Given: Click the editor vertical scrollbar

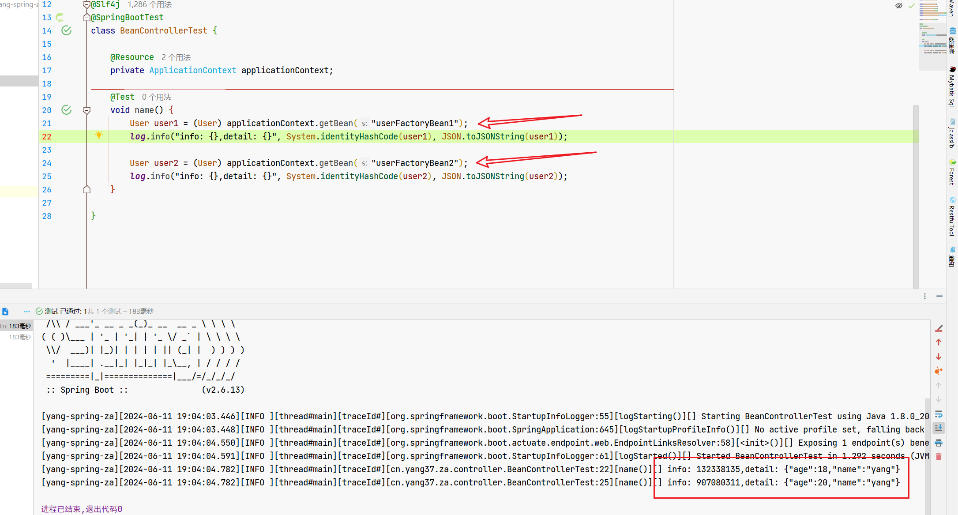Looking at the screenshot, I should [x=916, y=196].
